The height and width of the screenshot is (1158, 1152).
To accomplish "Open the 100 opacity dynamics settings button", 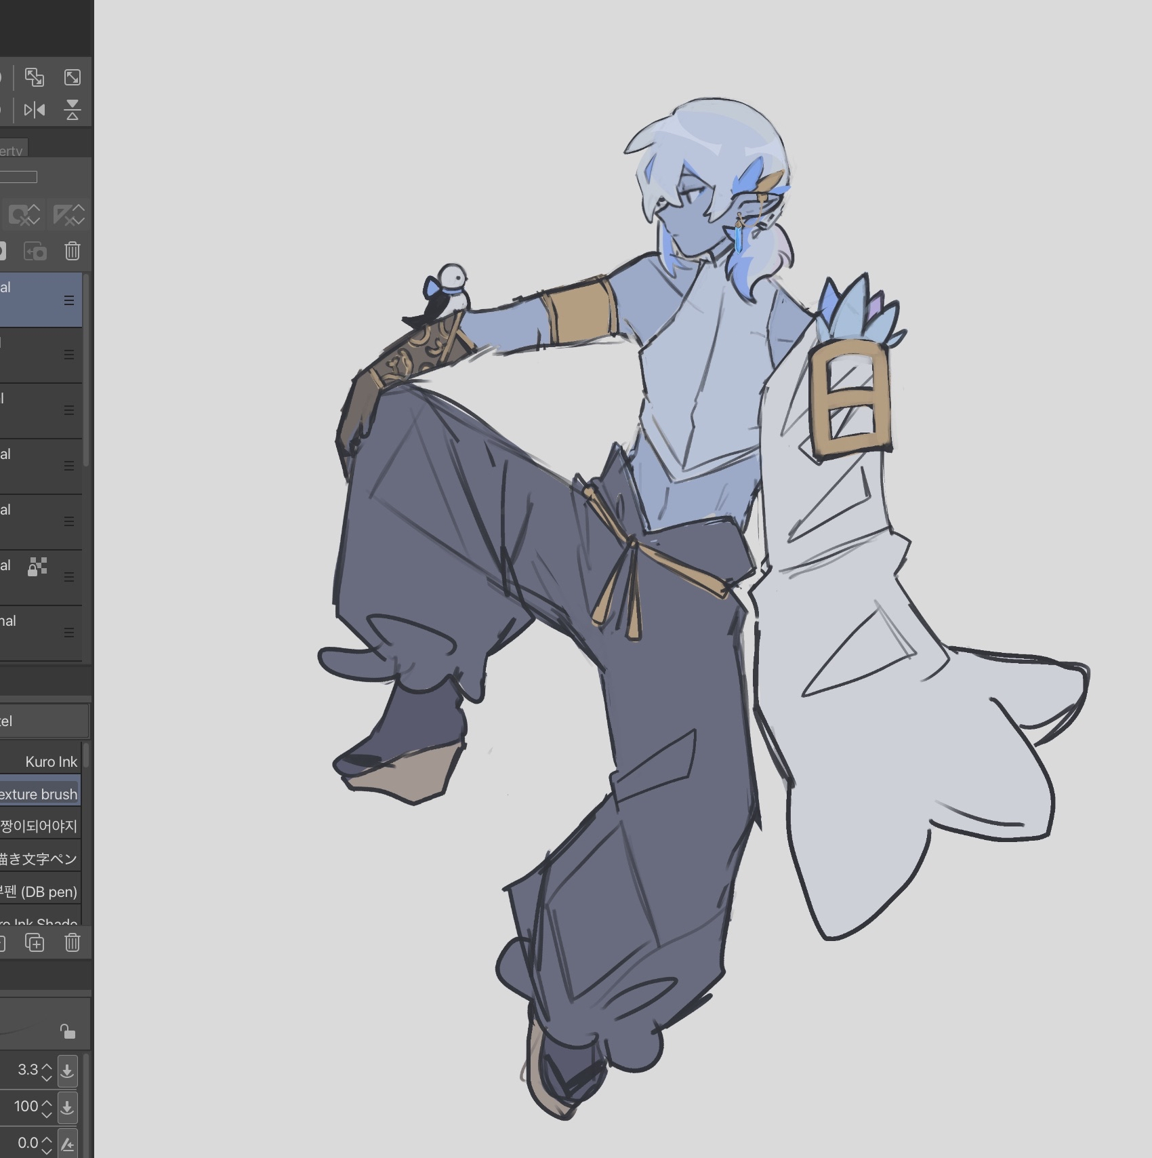I will point(67,1108).
